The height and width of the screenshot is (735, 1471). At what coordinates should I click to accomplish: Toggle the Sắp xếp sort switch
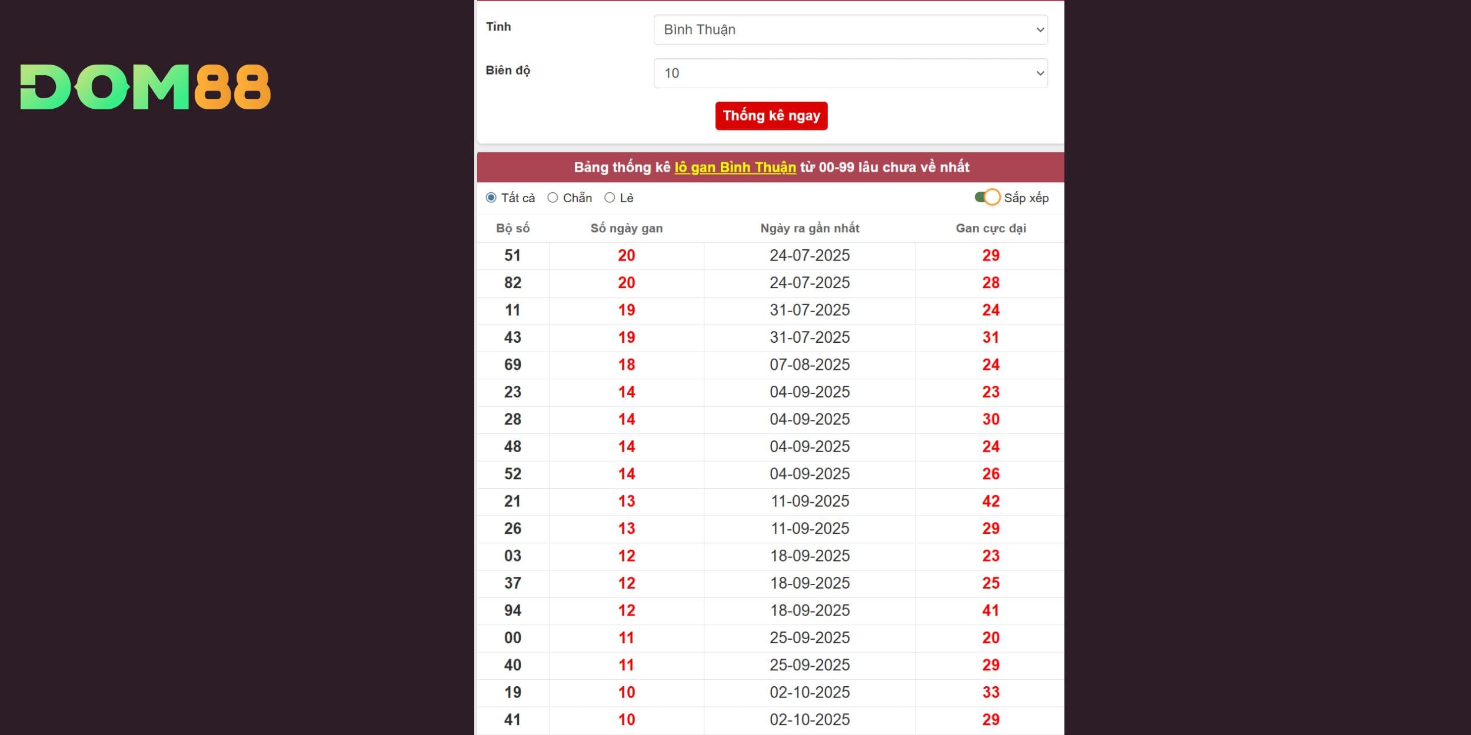coord(987,198)
